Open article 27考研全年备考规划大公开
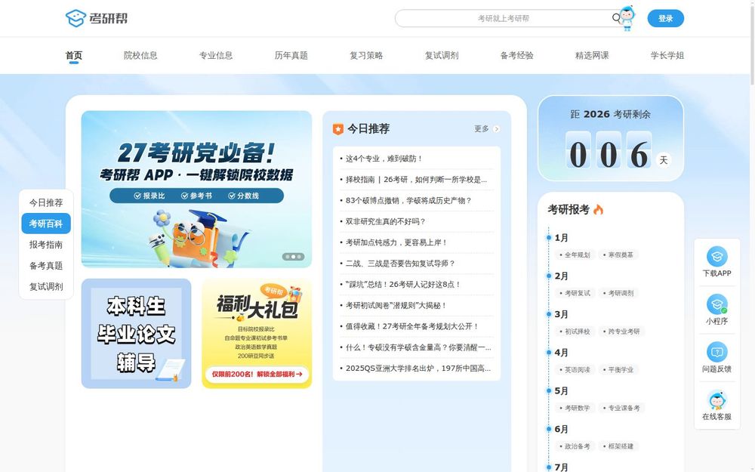Image resolution: width=755 pixels, height=472 pixels. 412,326
